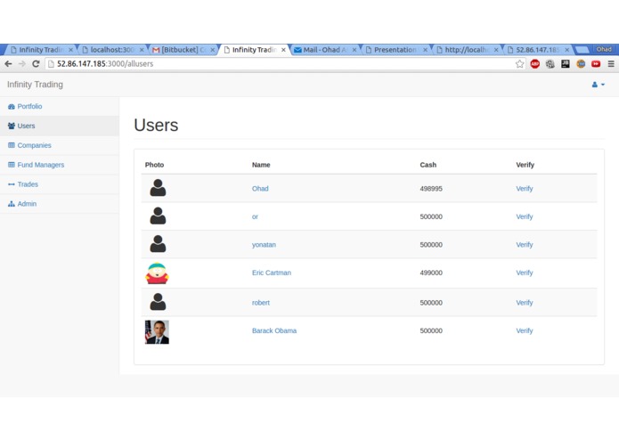Click cash value 499000
Screen dimensions: 619x440
(431, 273)
